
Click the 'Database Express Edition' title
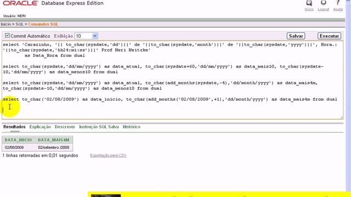tap(72, 3)
